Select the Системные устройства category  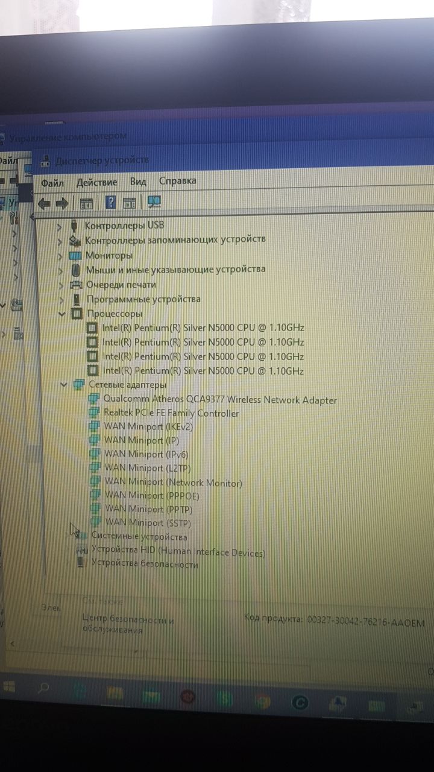[139, 537]
